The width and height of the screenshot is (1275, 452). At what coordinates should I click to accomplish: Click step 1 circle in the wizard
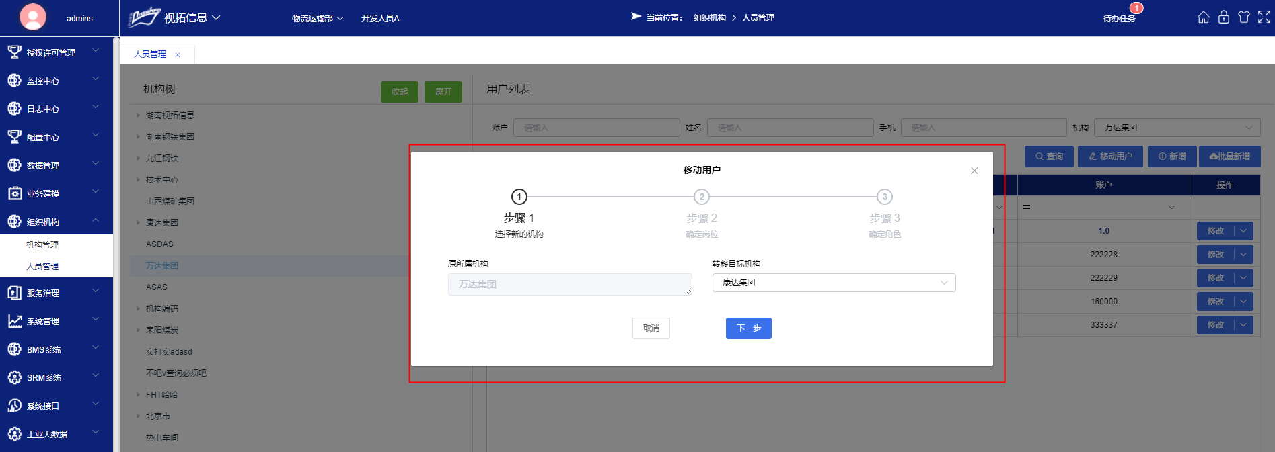click(x=519, y=197)
